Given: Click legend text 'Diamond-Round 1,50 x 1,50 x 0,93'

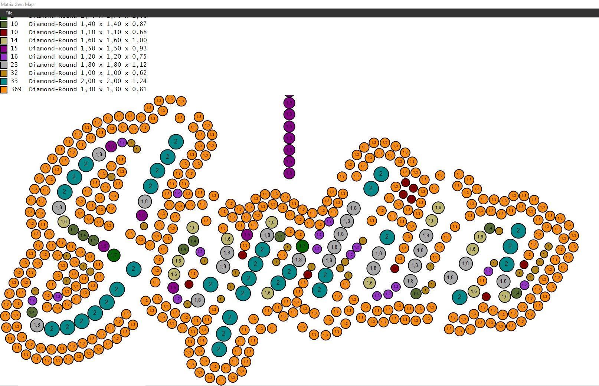Looking at the screenshot, I should click(x=88, y=49).
